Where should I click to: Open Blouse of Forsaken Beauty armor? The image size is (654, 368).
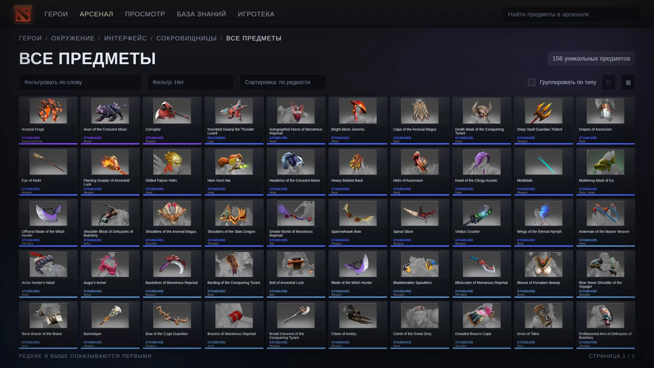point(544,274)
